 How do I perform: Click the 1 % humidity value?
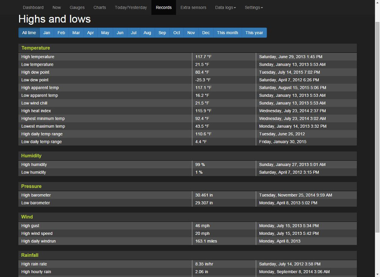click(x=199, y=172)
